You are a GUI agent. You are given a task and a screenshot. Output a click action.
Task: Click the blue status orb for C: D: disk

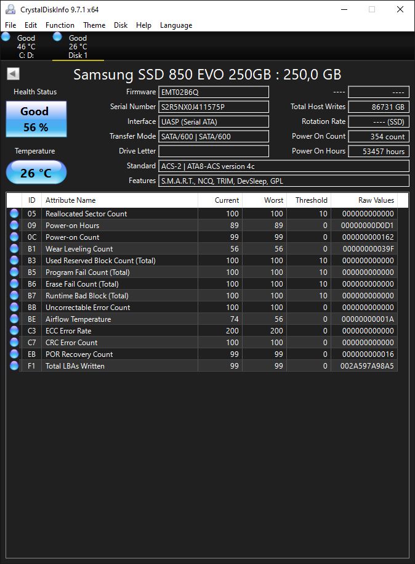[6, 37]
